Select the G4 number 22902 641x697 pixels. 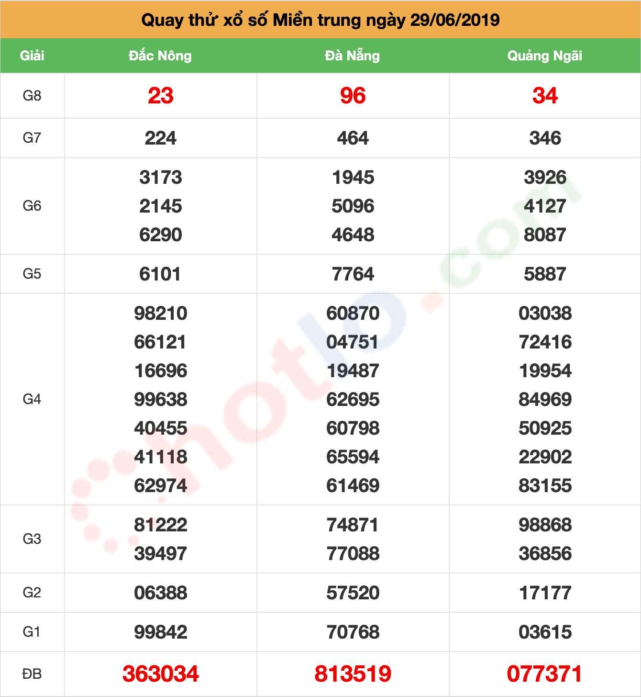[x=545, y=457]
